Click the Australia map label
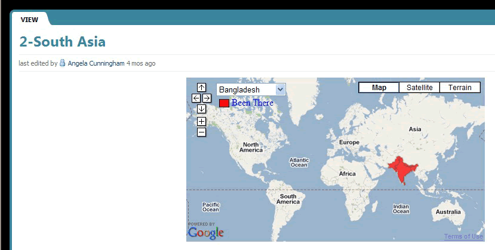 (x=448, y=212)
